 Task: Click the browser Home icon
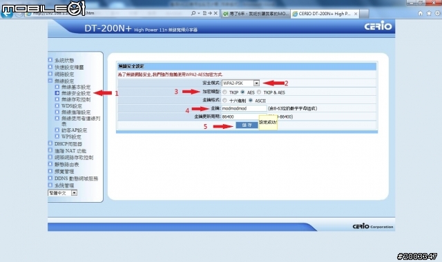click(x=421, y=13)
